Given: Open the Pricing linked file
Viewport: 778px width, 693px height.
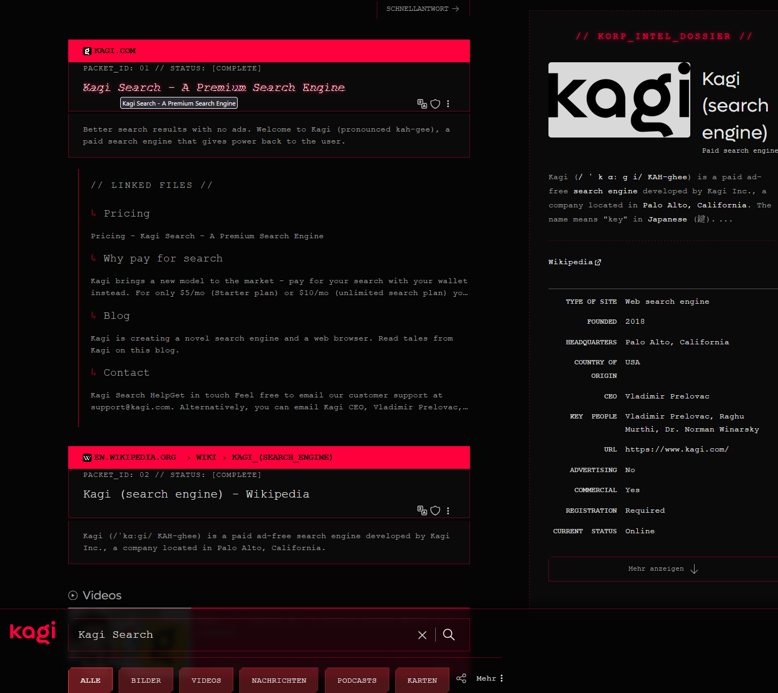Looking at the screenshot, I should (127, 213).
